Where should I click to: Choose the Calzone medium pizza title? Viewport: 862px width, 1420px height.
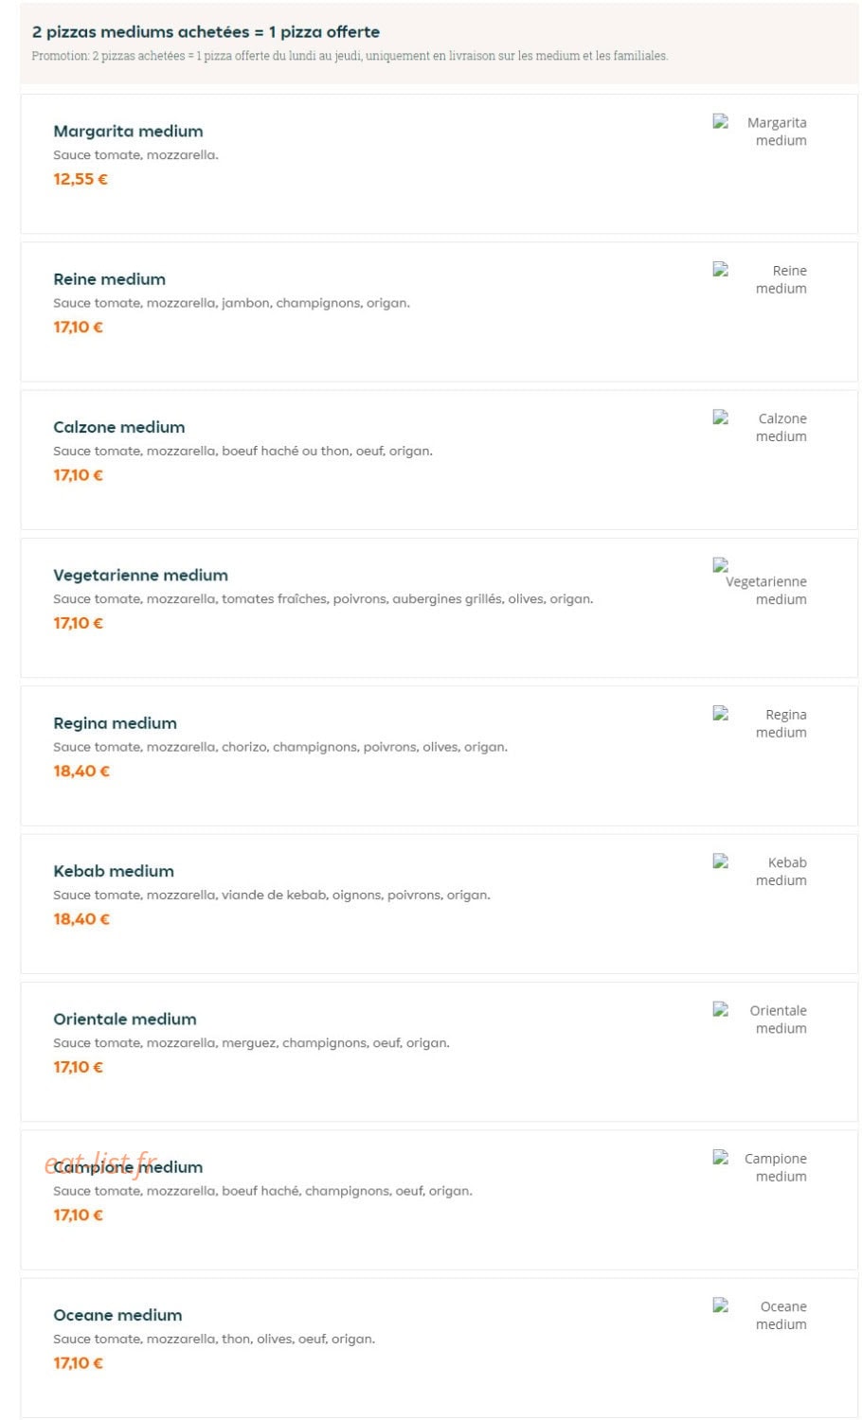[x=119, y=427]
